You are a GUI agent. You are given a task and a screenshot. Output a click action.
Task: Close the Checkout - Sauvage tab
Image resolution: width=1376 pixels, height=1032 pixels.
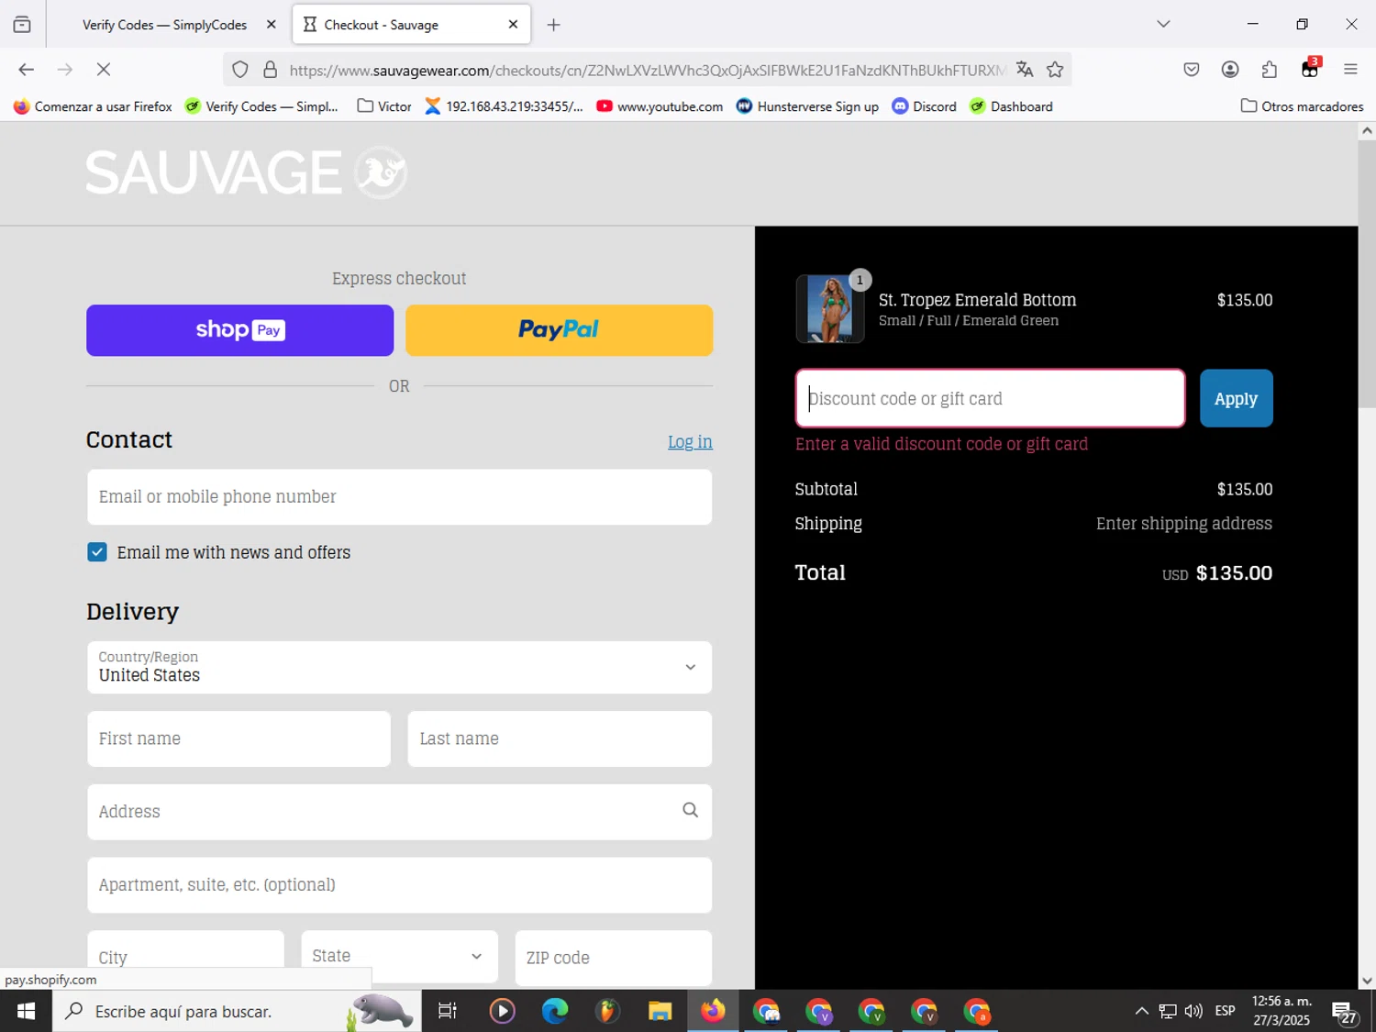pos(513,25)
